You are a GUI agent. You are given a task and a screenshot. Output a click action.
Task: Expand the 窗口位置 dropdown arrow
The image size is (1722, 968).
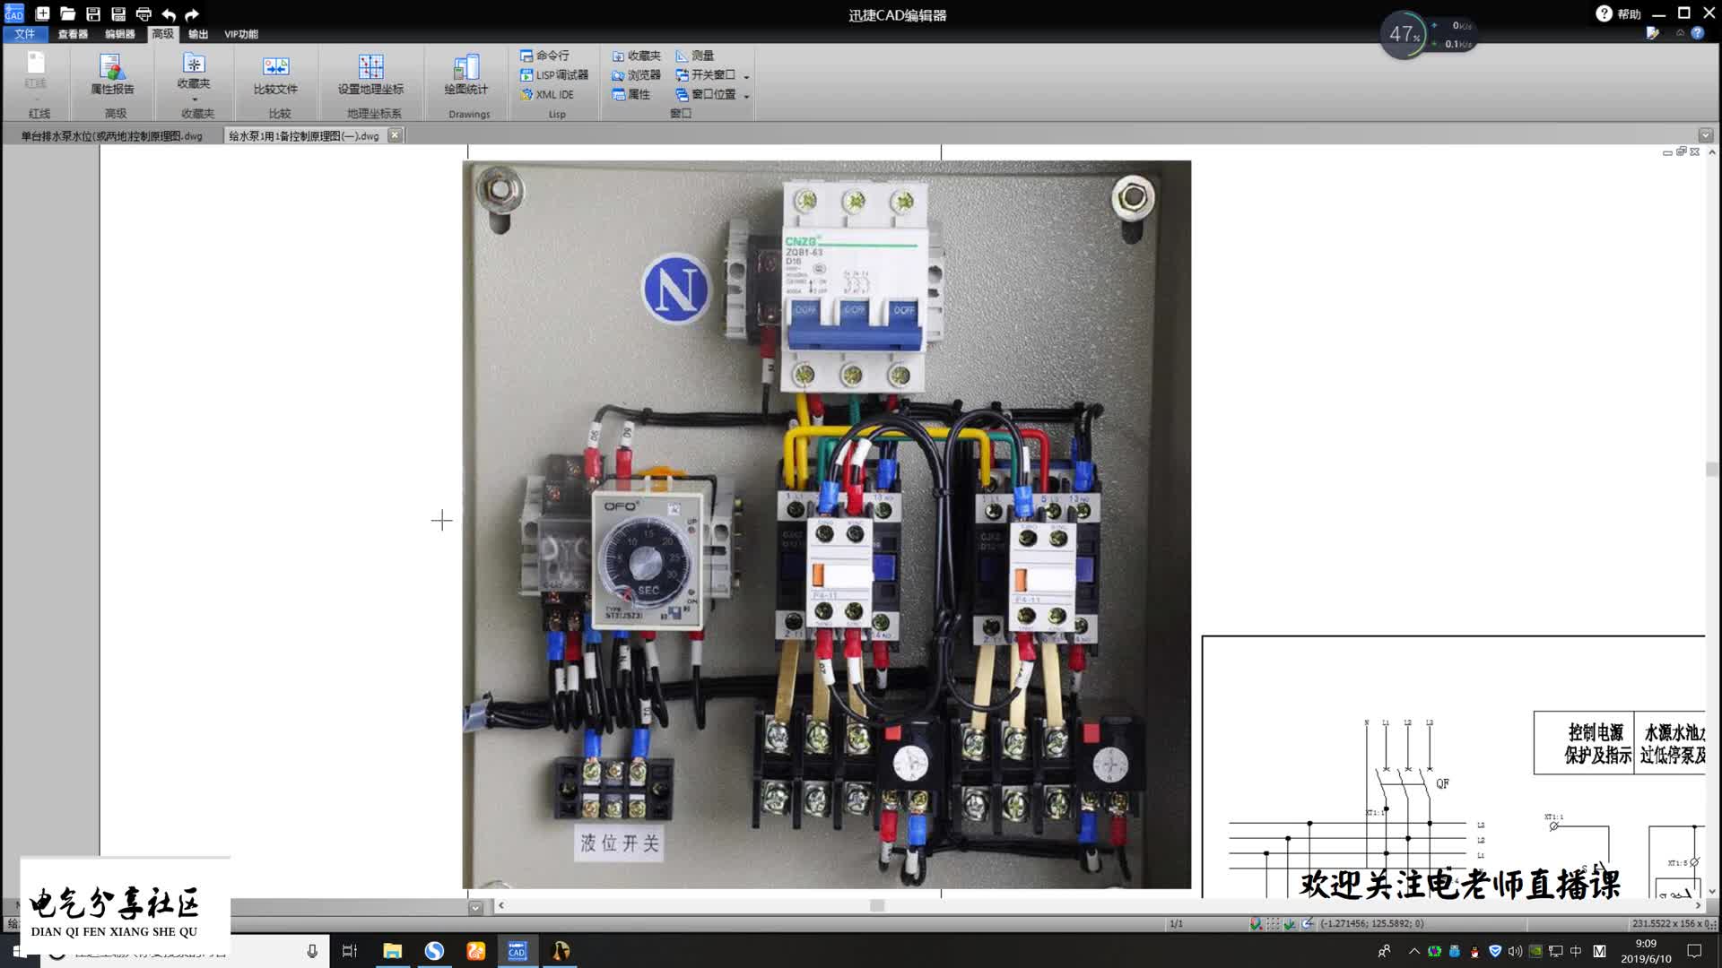pos(746,95)
